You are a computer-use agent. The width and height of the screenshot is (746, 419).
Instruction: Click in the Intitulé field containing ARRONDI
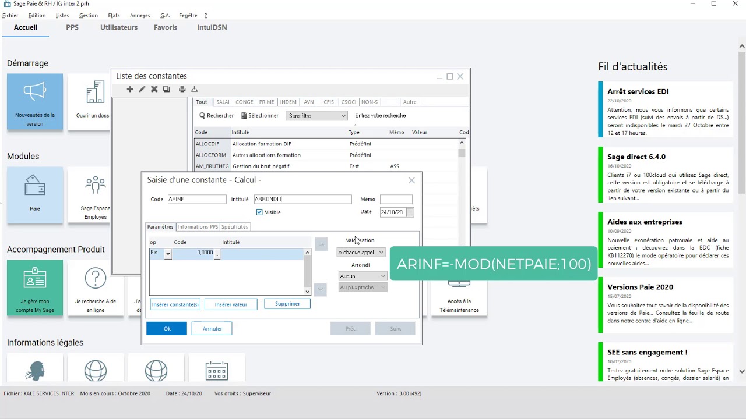tap(302, 199)
